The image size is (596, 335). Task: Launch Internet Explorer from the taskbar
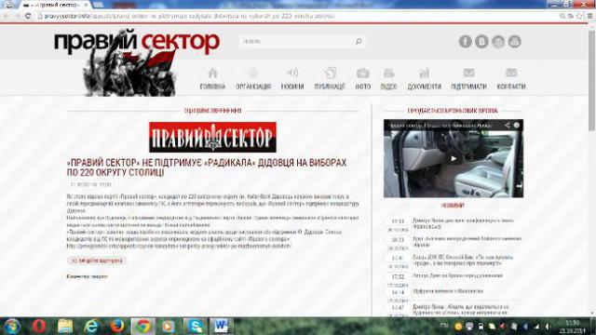point(91,327)
